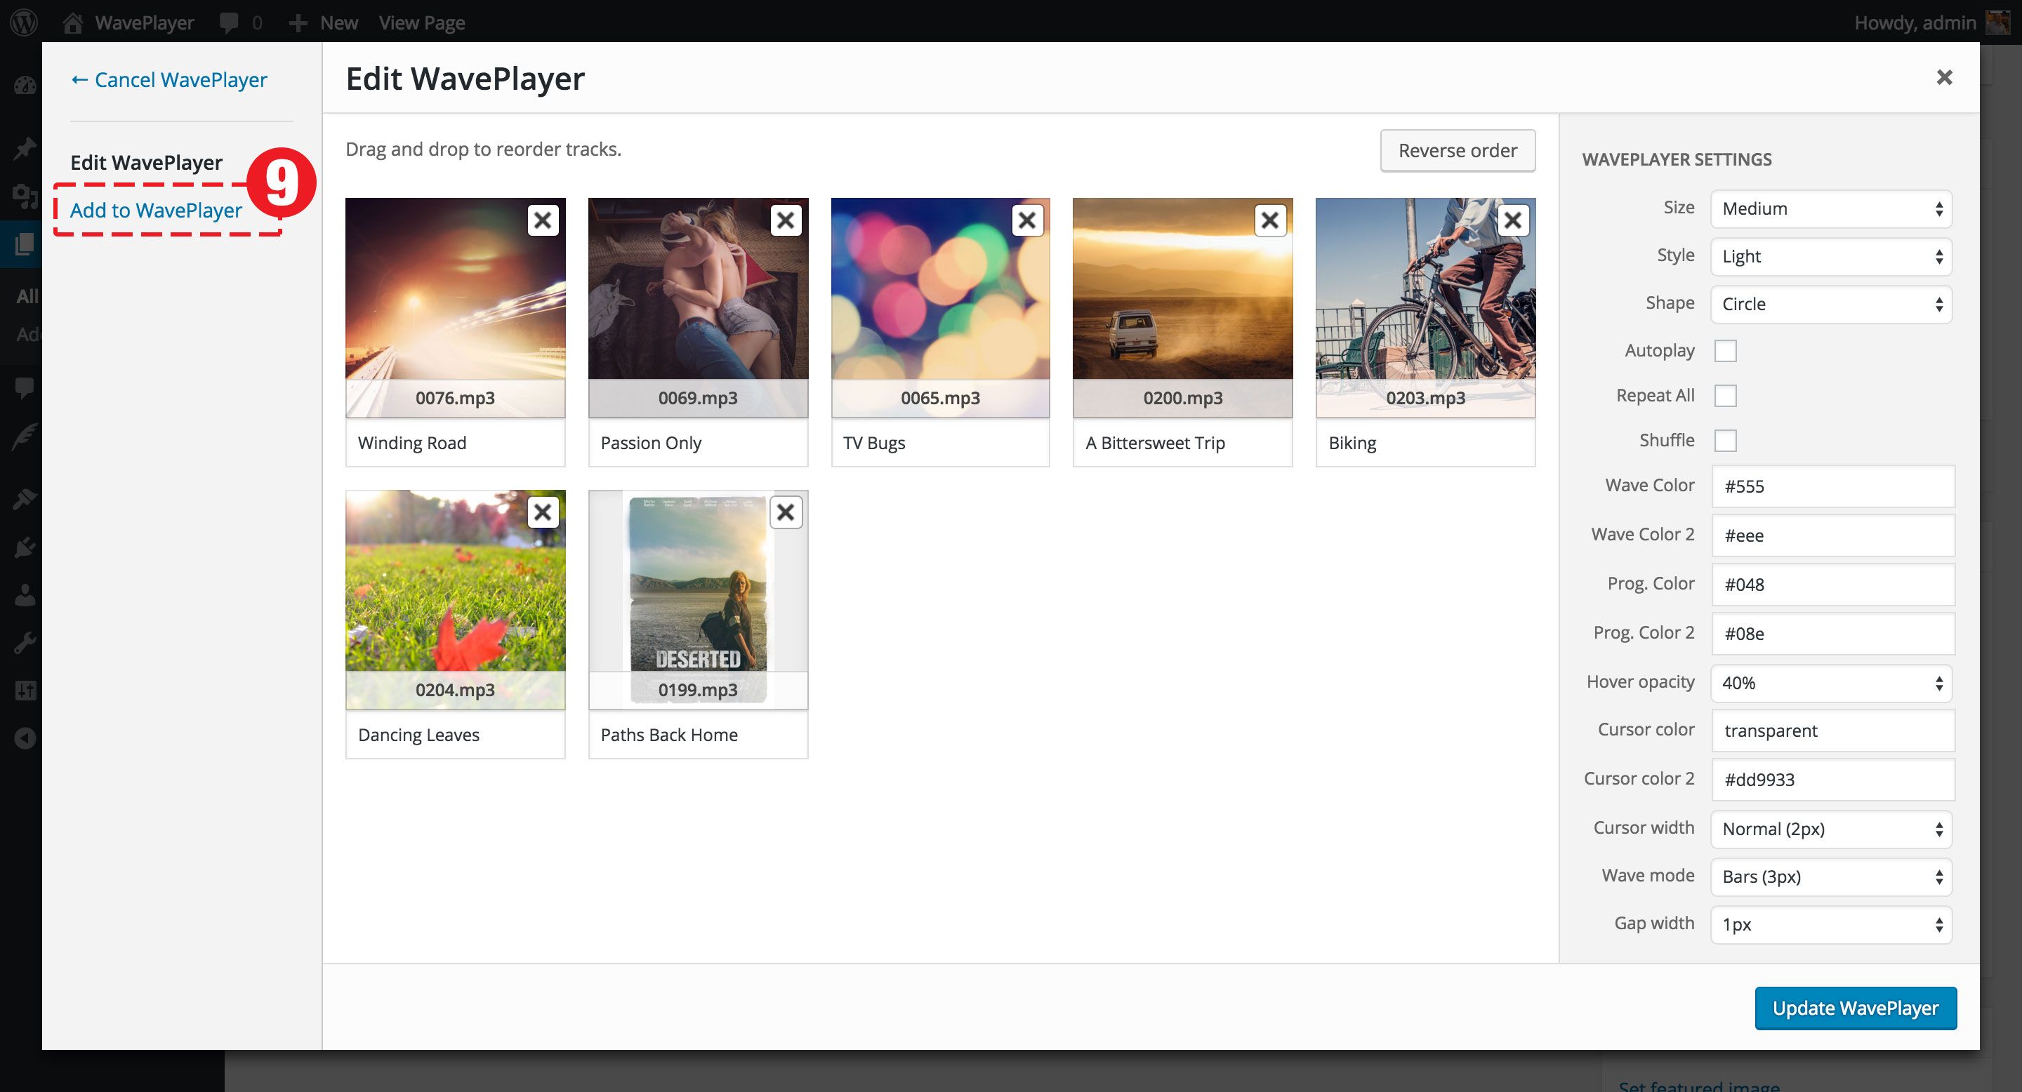The height and width of the screenshot is (1092, 2022).
Task: Open the Shape dropdown showing Circle
Action: coord(1830,305)
